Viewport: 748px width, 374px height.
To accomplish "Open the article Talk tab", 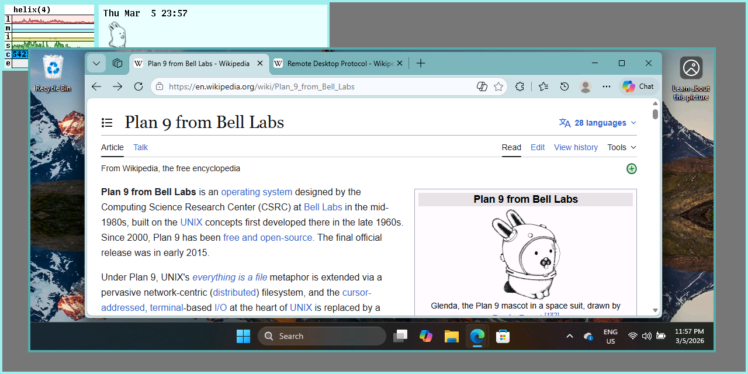I will pos(141,147).
